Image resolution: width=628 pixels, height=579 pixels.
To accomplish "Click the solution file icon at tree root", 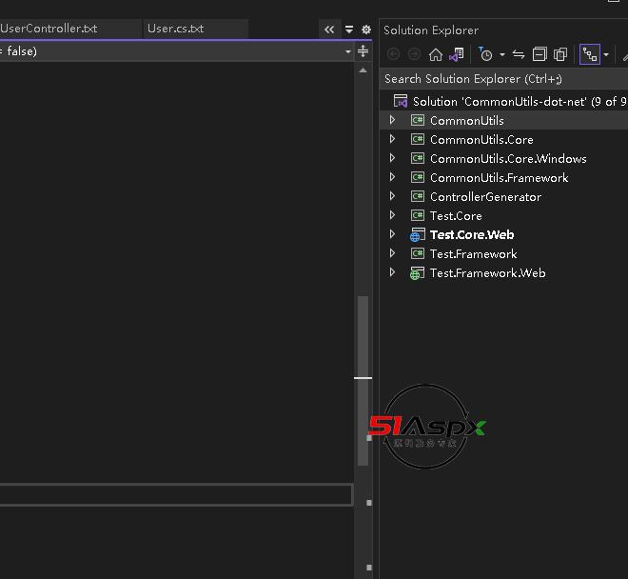I will 401,101.
